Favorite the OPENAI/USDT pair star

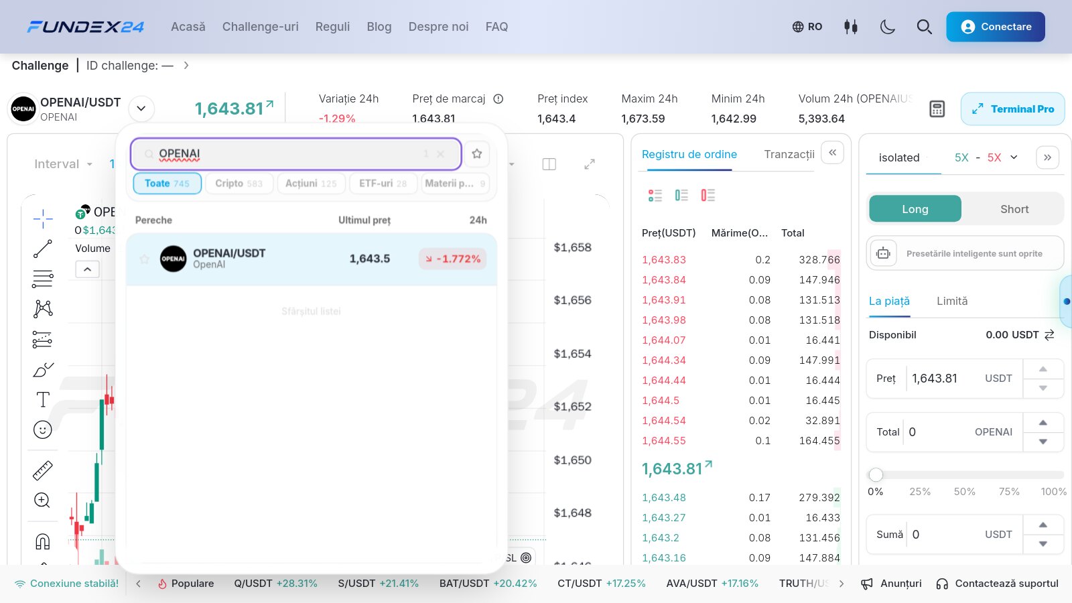(145, 259)
